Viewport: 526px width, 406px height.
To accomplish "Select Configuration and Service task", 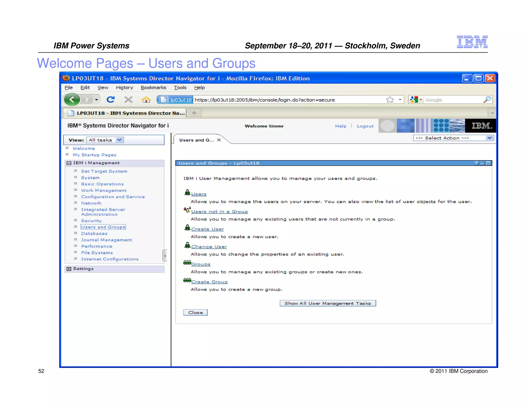I will pos(113,197).
